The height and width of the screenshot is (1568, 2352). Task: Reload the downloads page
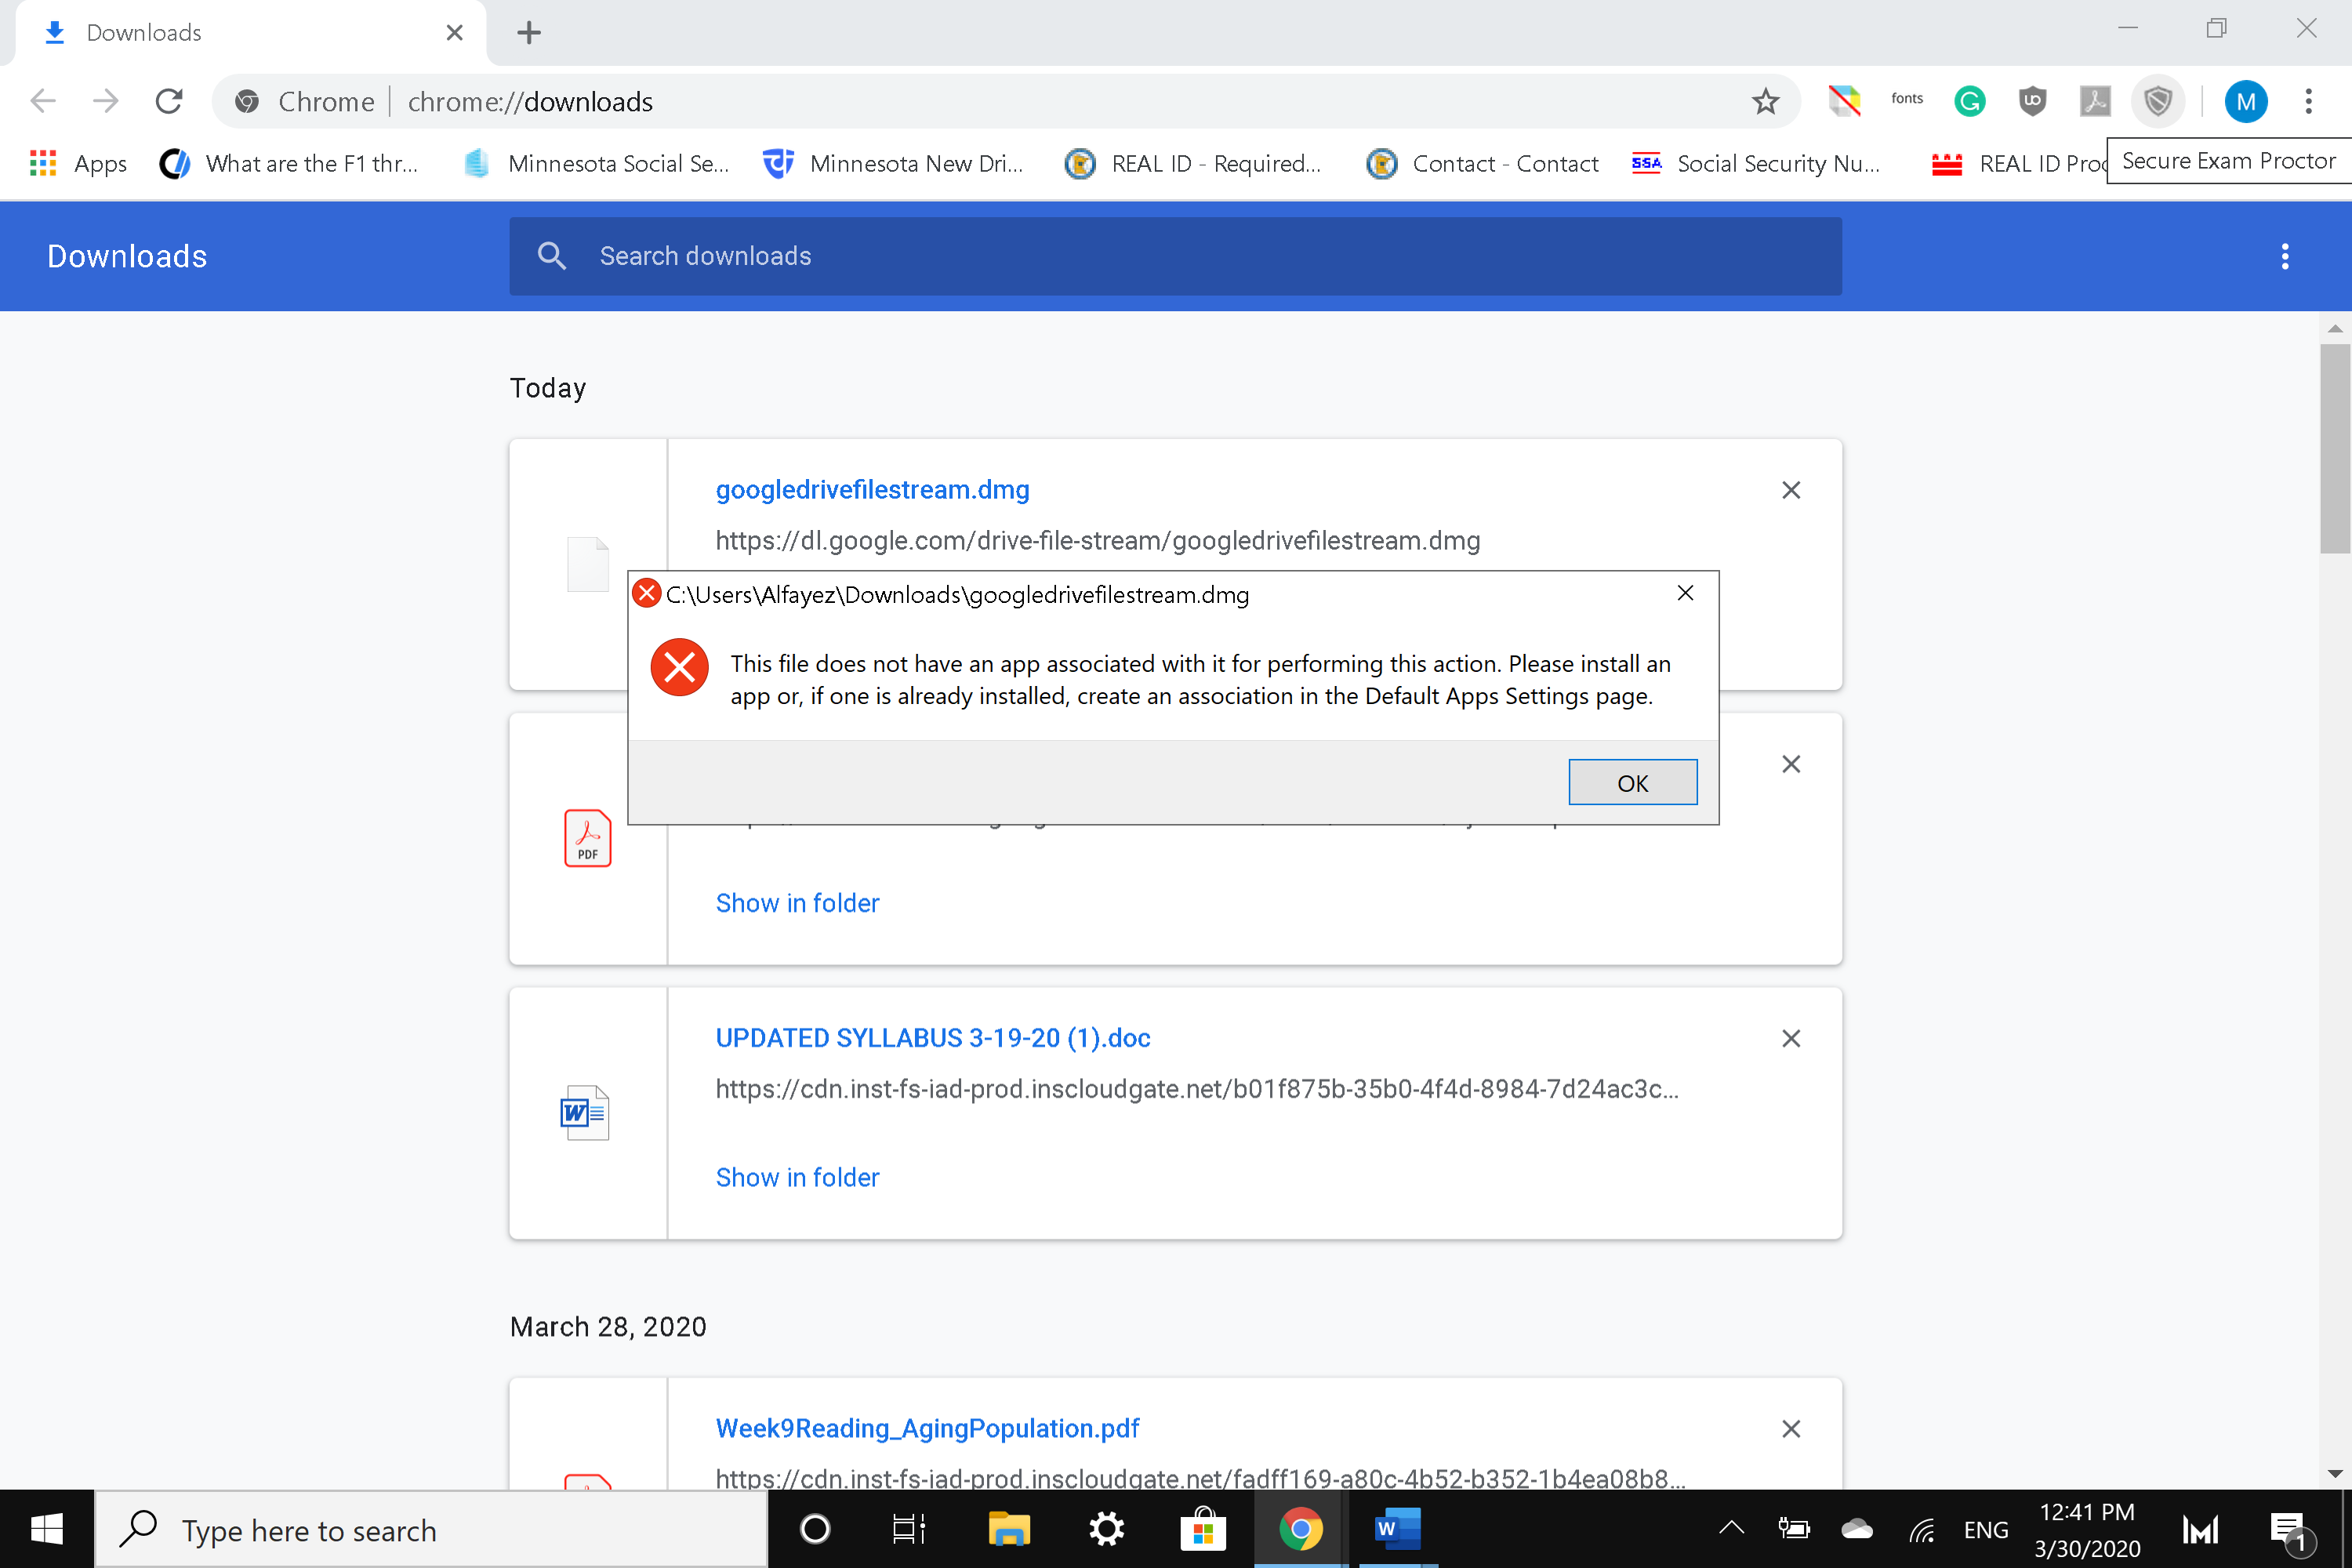(x=169, y=101)
